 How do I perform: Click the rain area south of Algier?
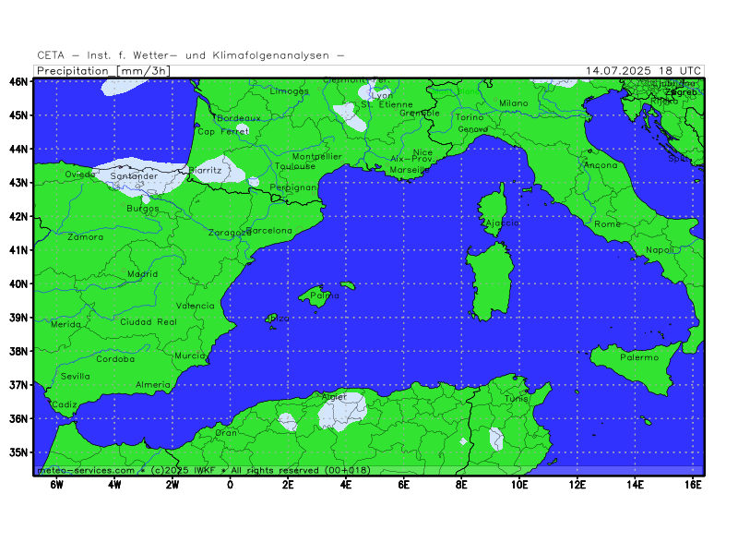pyautogui.click(x=342, y=412)
